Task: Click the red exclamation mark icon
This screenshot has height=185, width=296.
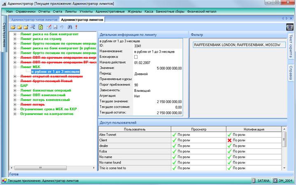Action: click(x=76, y=27)
